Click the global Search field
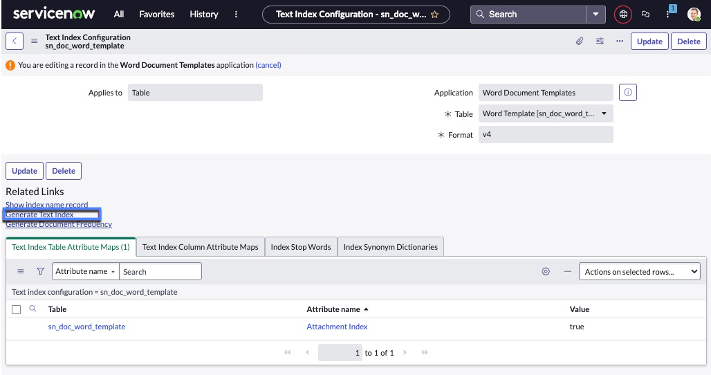 click(x=528, y=14)
